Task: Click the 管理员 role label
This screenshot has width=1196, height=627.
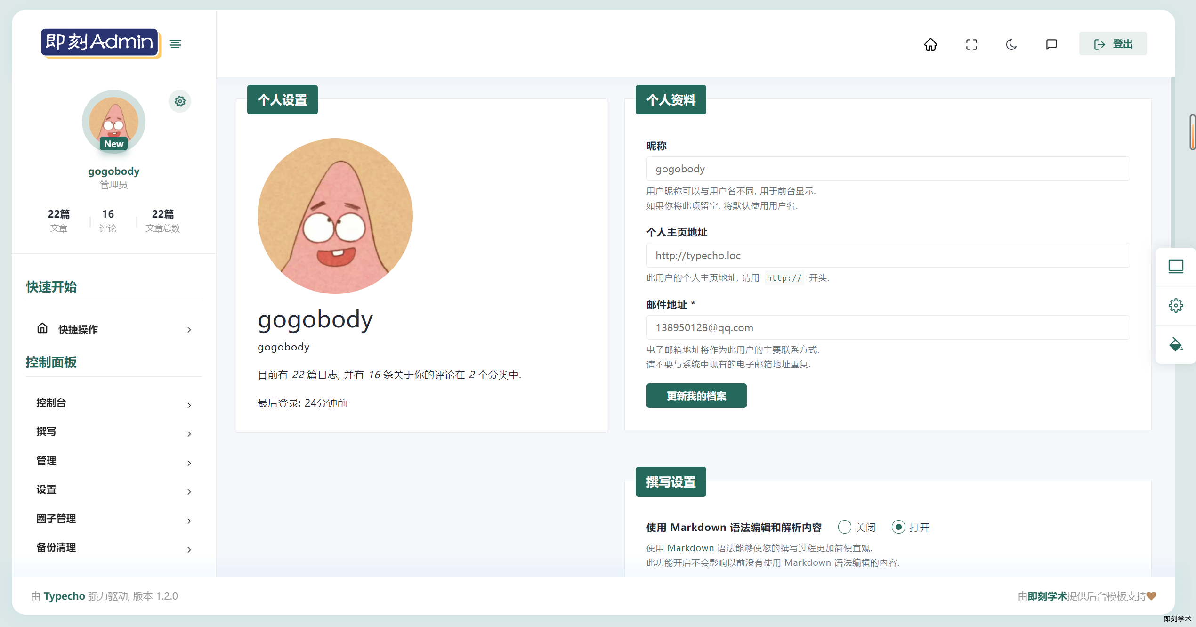Action: click(113, 185)
